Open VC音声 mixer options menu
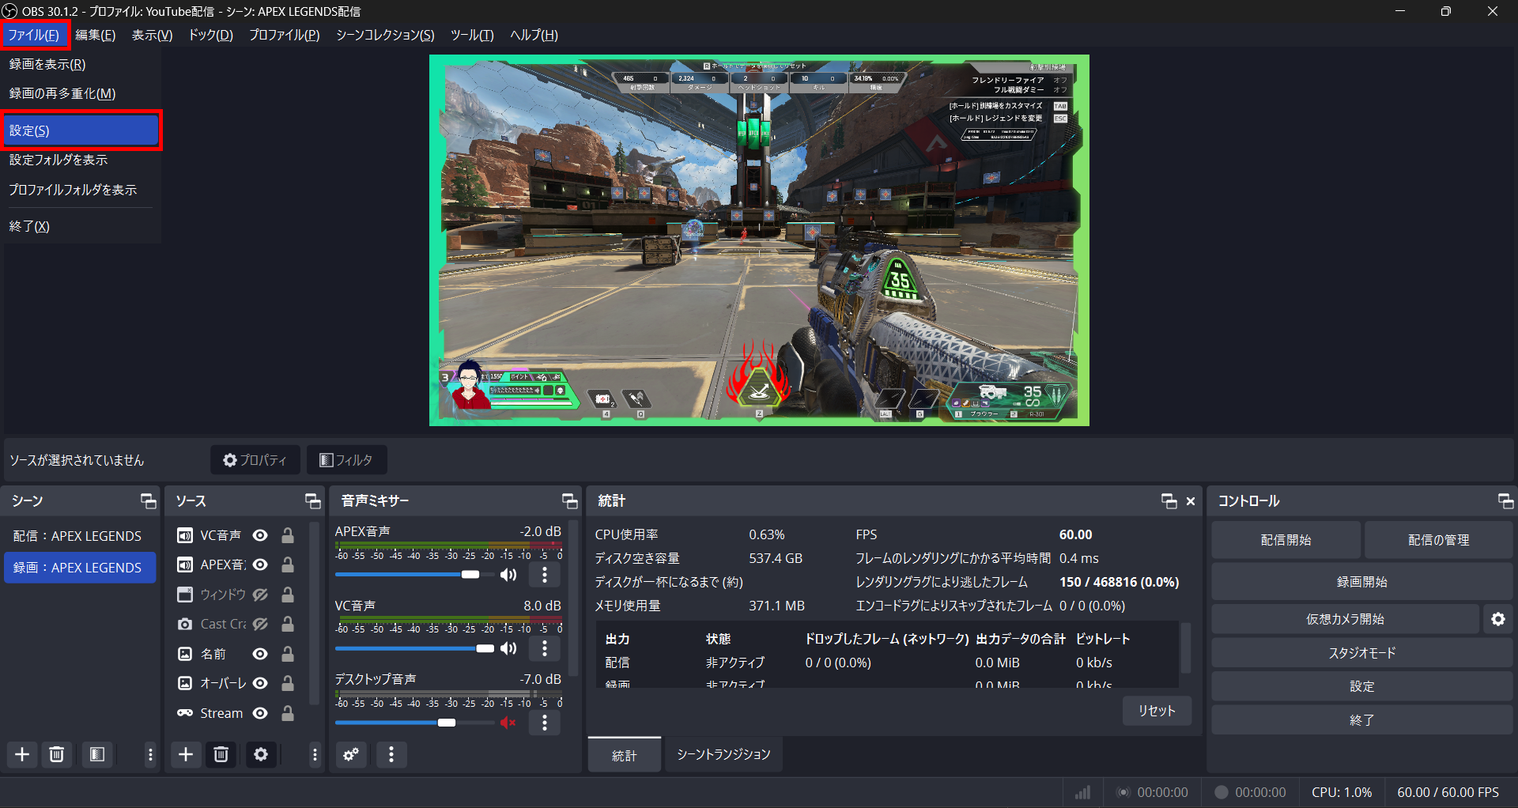Screen dimensions: 1518x808 (x=545, y=648)
